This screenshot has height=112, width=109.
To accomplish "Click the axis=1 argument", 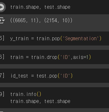I will 81,57.
